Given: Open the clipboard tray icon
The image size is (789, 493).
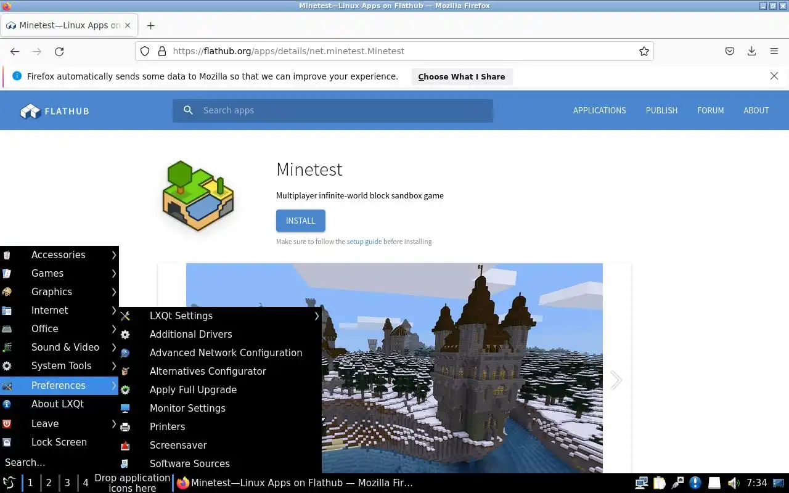Looking at the screenshot, I should click(x=660, y=483).
